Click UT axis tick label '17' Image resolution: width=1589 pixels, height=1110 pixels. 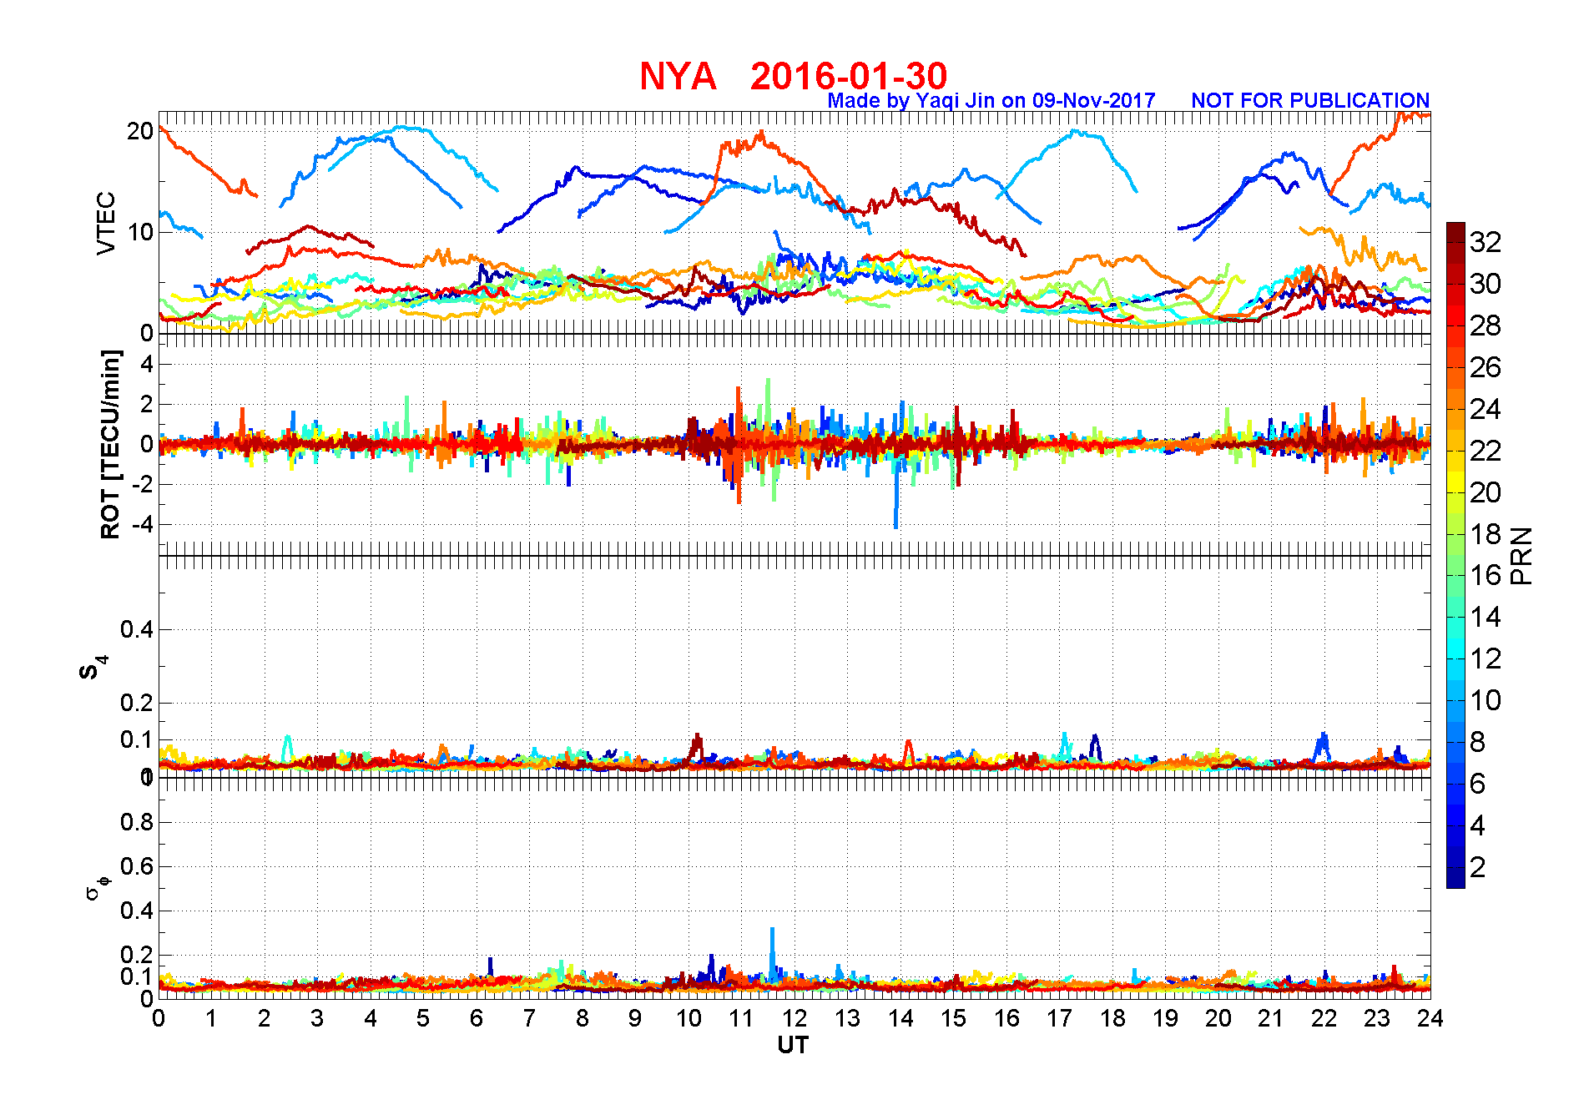coord(1059,1018)
